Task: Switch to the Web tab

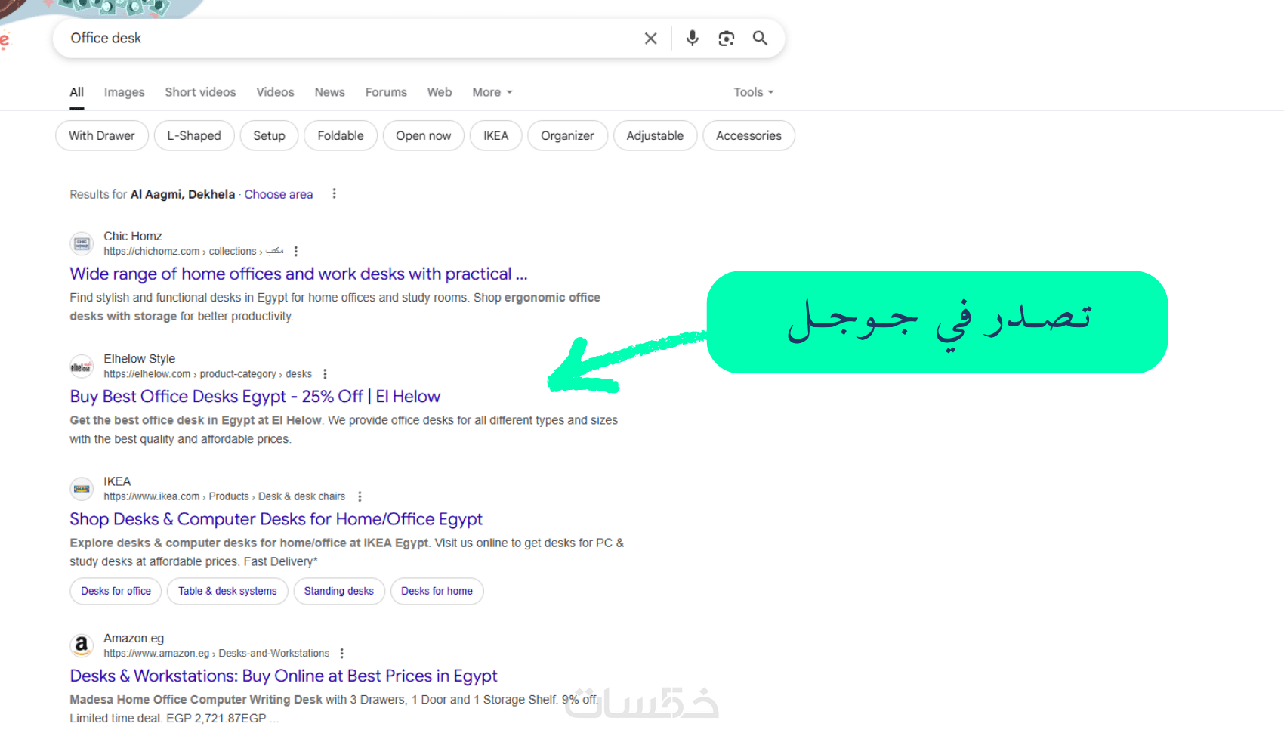Action: tap(440, 92)
